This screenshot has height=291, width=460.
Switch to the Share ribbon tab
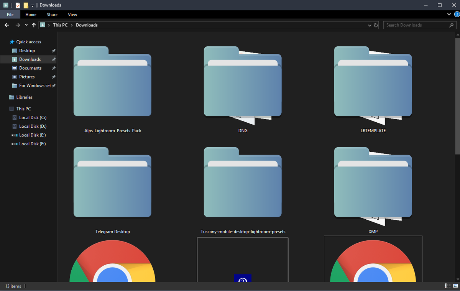click(x=52, y=15)
